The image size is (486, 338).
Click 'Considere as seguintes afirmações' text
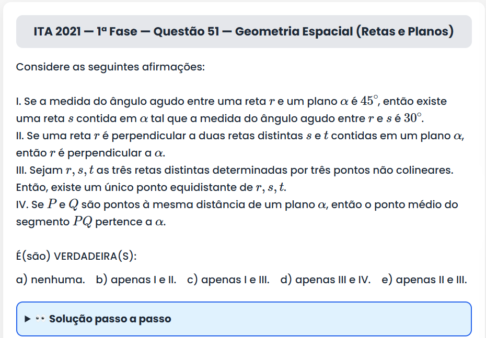(x=110, y=67)
